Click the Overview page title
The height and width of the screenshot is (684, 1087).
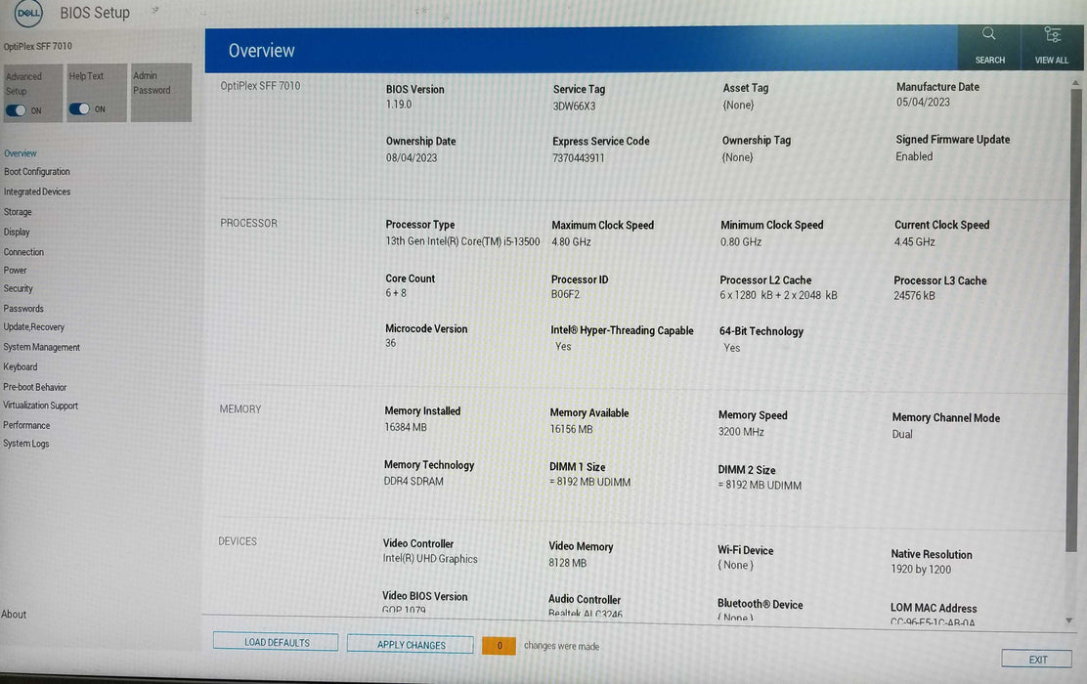(x=261, y=51)
